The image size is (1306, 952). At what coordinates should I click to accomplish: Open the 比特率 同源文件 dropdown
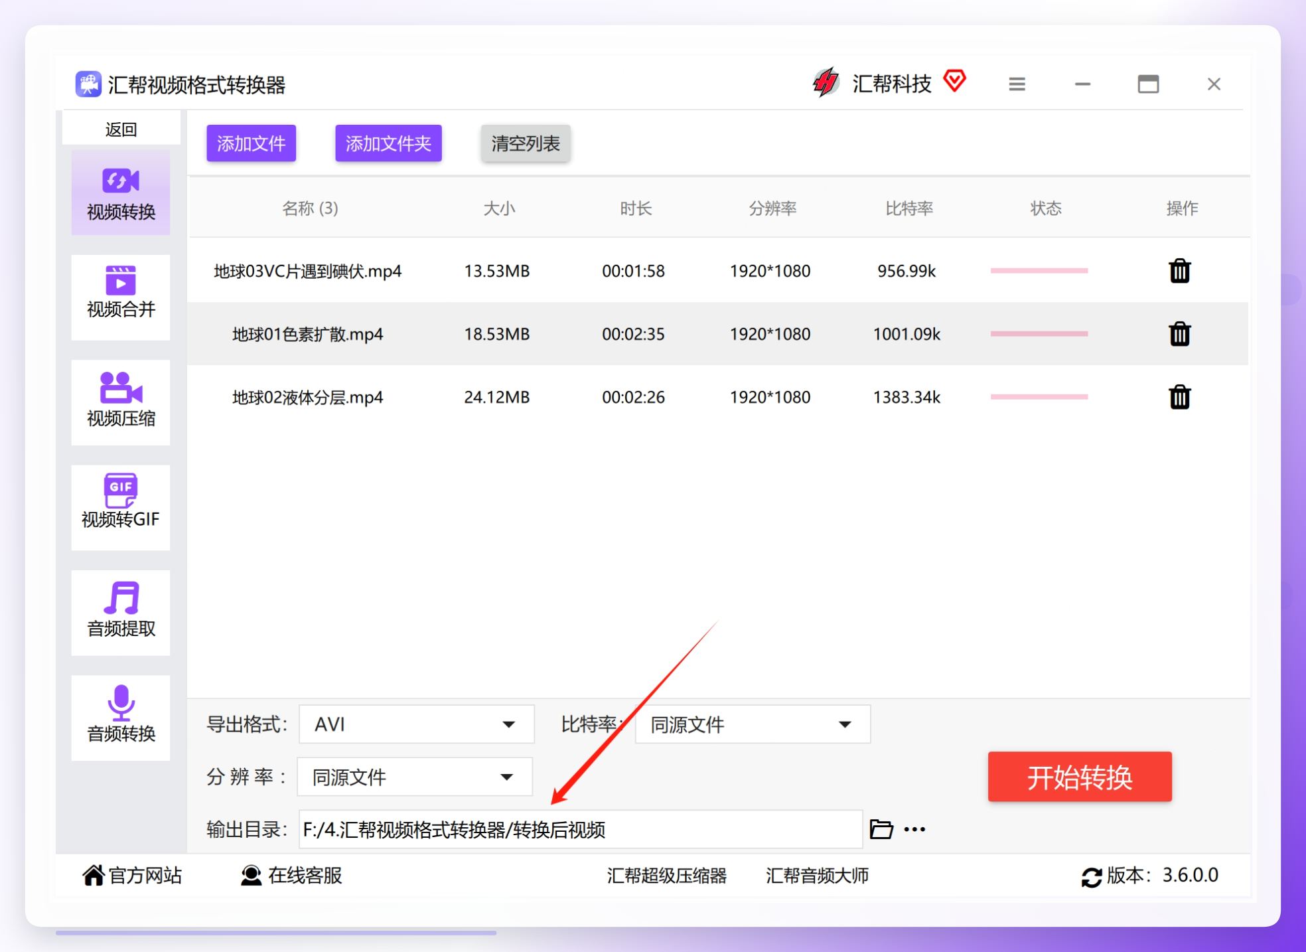pyautogui.click(x=753, y=724)
